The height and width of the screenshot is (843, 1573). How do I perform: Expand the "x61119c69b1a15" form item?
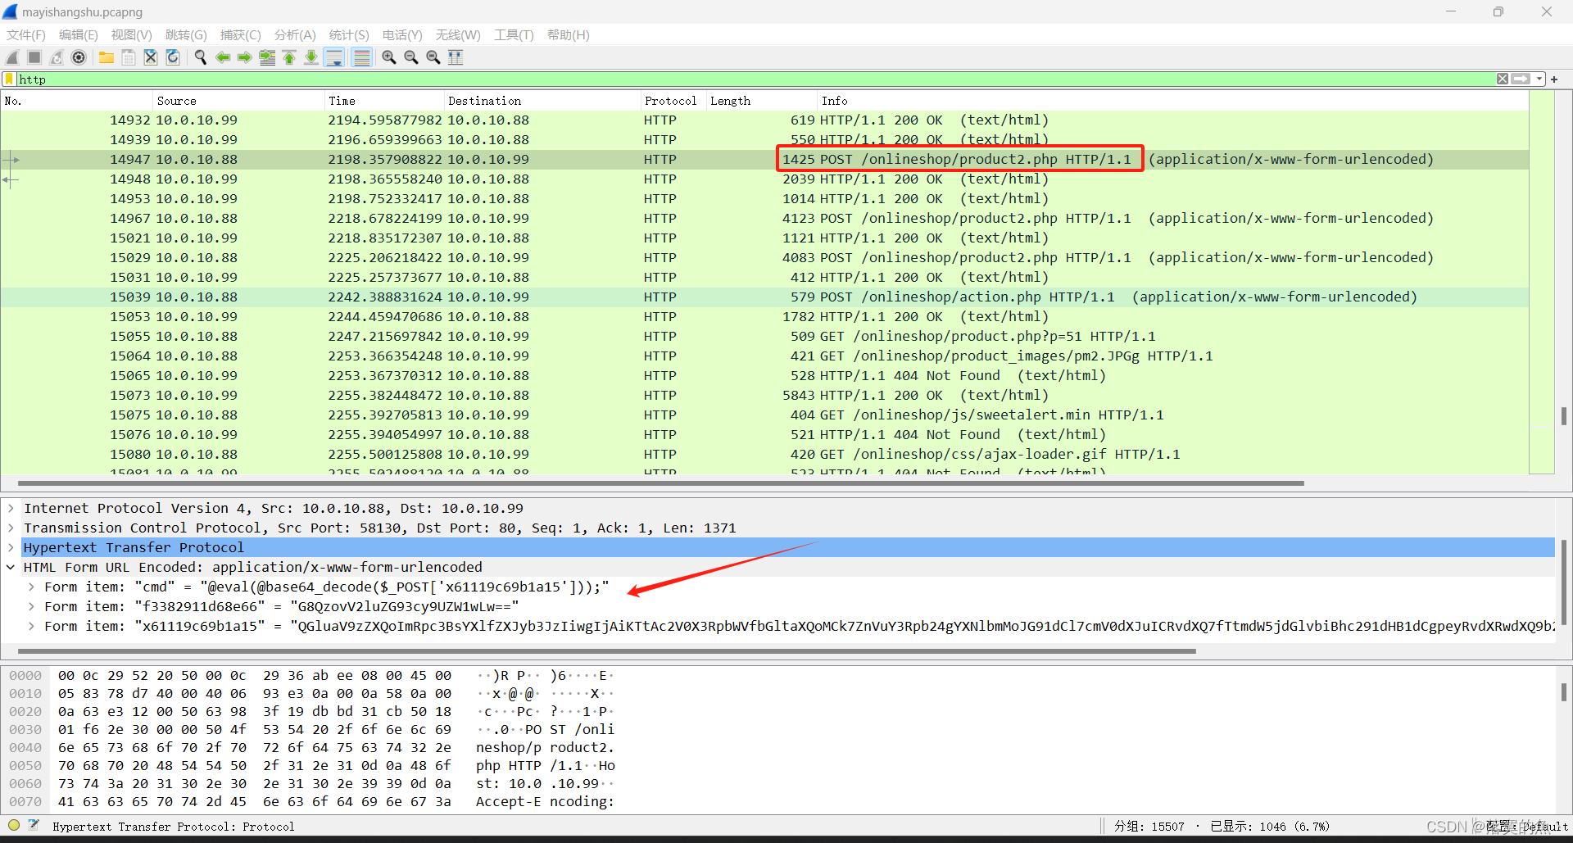pyautogui.click(x=31, y=627)
